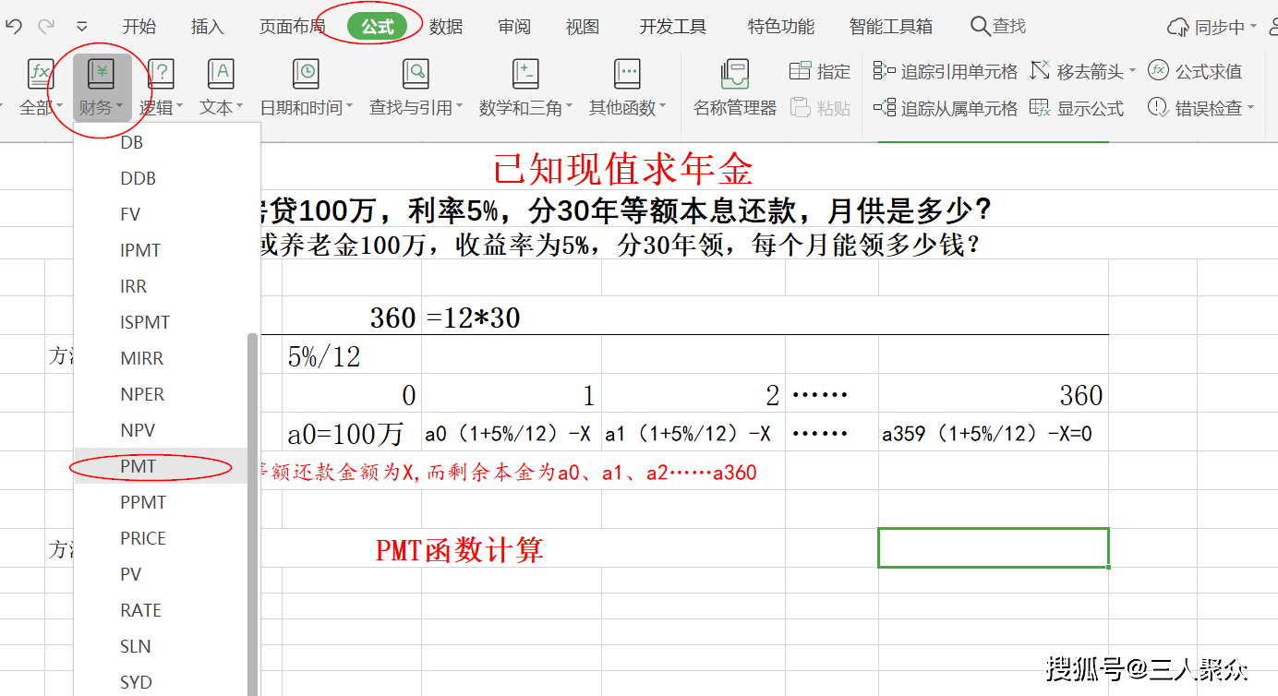Switch to the 数据 (Data) ribbon tab
Viewport: 1278px width, 696px height.
coord(446,27)
